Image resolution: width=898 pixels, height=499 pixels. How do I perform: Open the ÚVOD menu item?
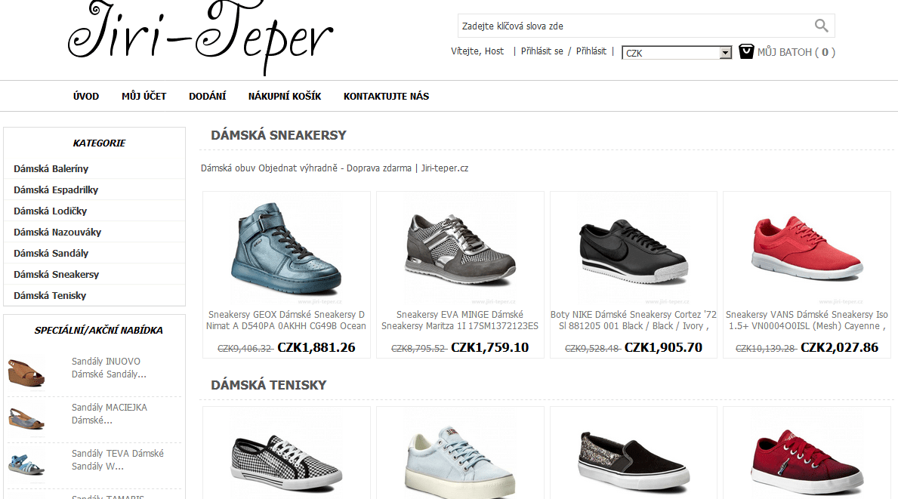tap(86, 96)
